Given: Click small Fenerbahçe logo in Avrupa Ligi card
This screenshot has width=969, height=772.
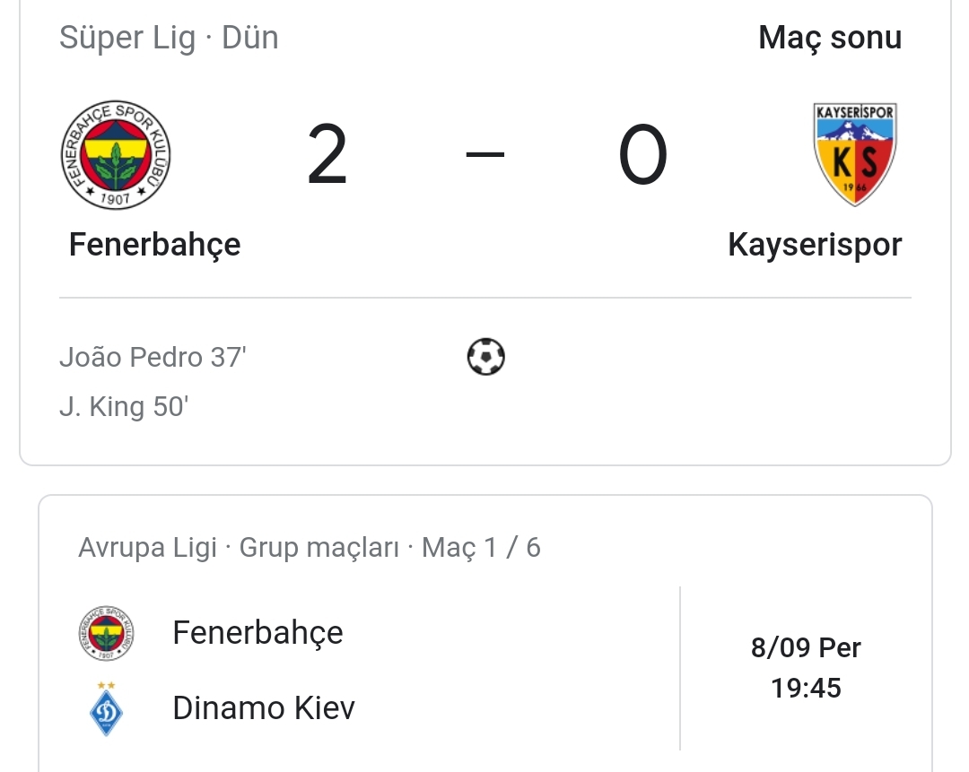Looking at the screenshot, I should click(x=106, y=633).
